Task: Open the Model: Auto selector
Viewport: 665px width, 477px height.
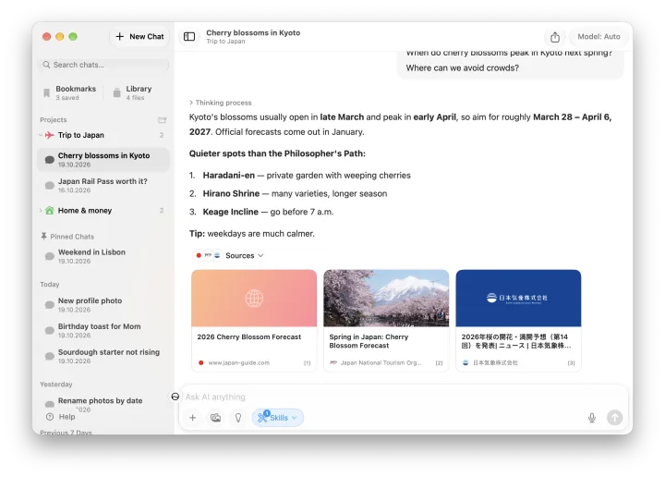Action: (x=598, y=36)
